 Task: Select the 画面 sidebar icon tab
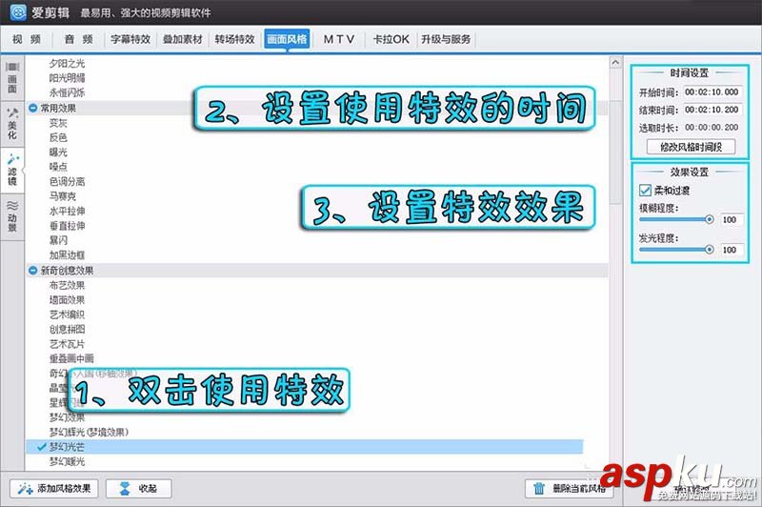pos(12,78)
